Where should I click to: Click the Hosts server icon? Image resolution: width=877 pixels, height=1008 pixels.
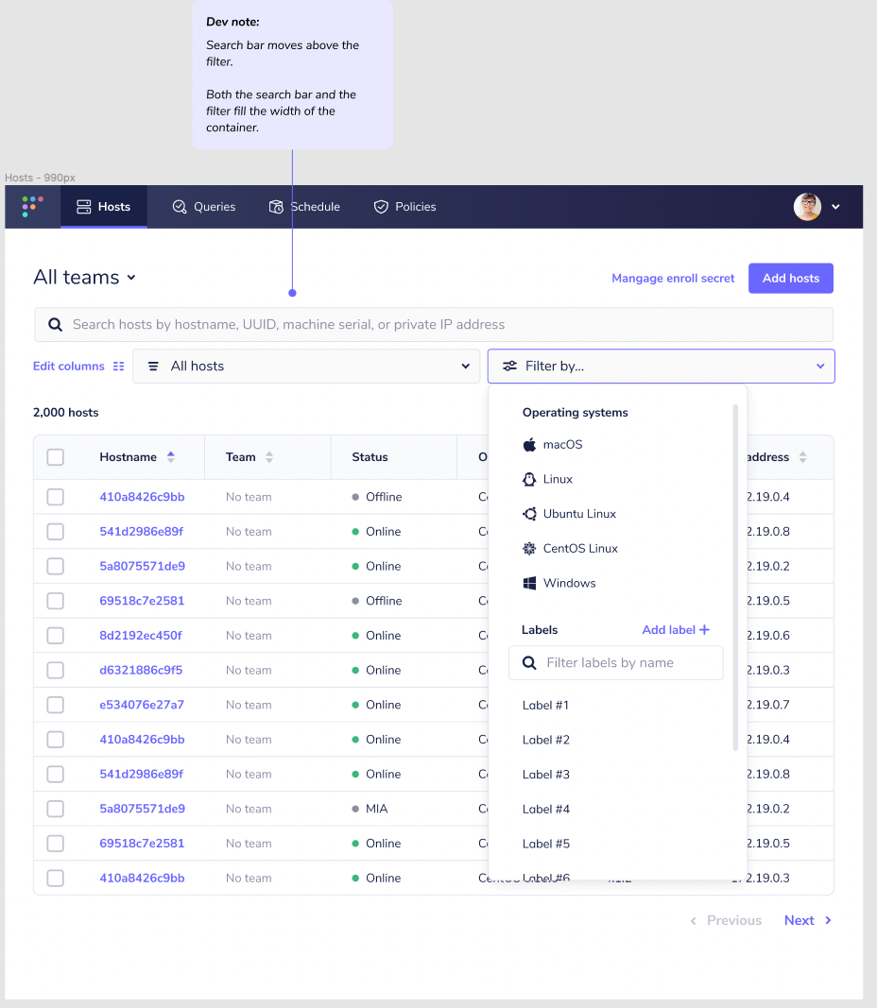[x=83, y=206]
